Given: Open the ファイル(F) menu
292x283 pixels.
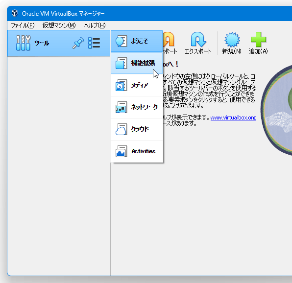Looking at the screenshot, I should click(23, 25).
